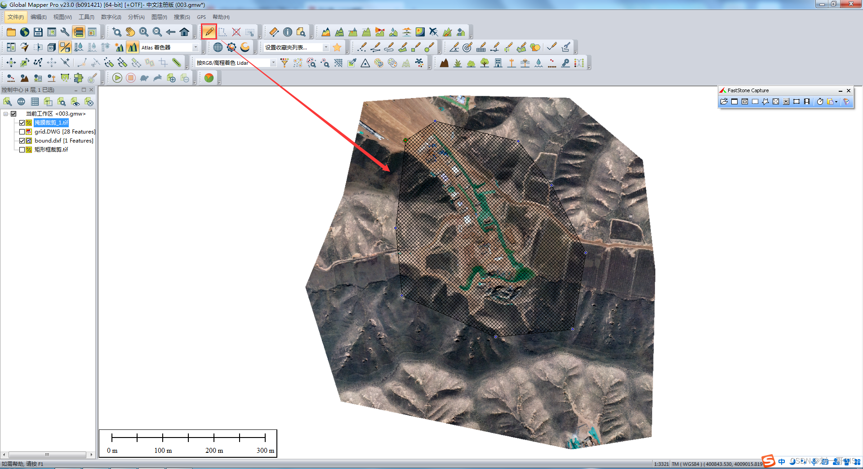
Task: Click the green play button icon
Action: pos(117,78)
